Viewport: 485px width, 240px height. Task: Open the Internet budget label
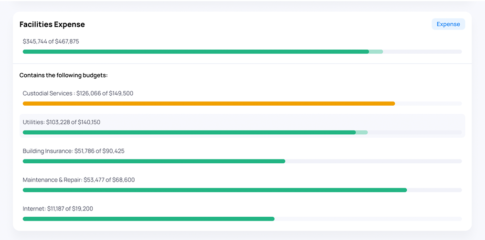pos(58,209)
